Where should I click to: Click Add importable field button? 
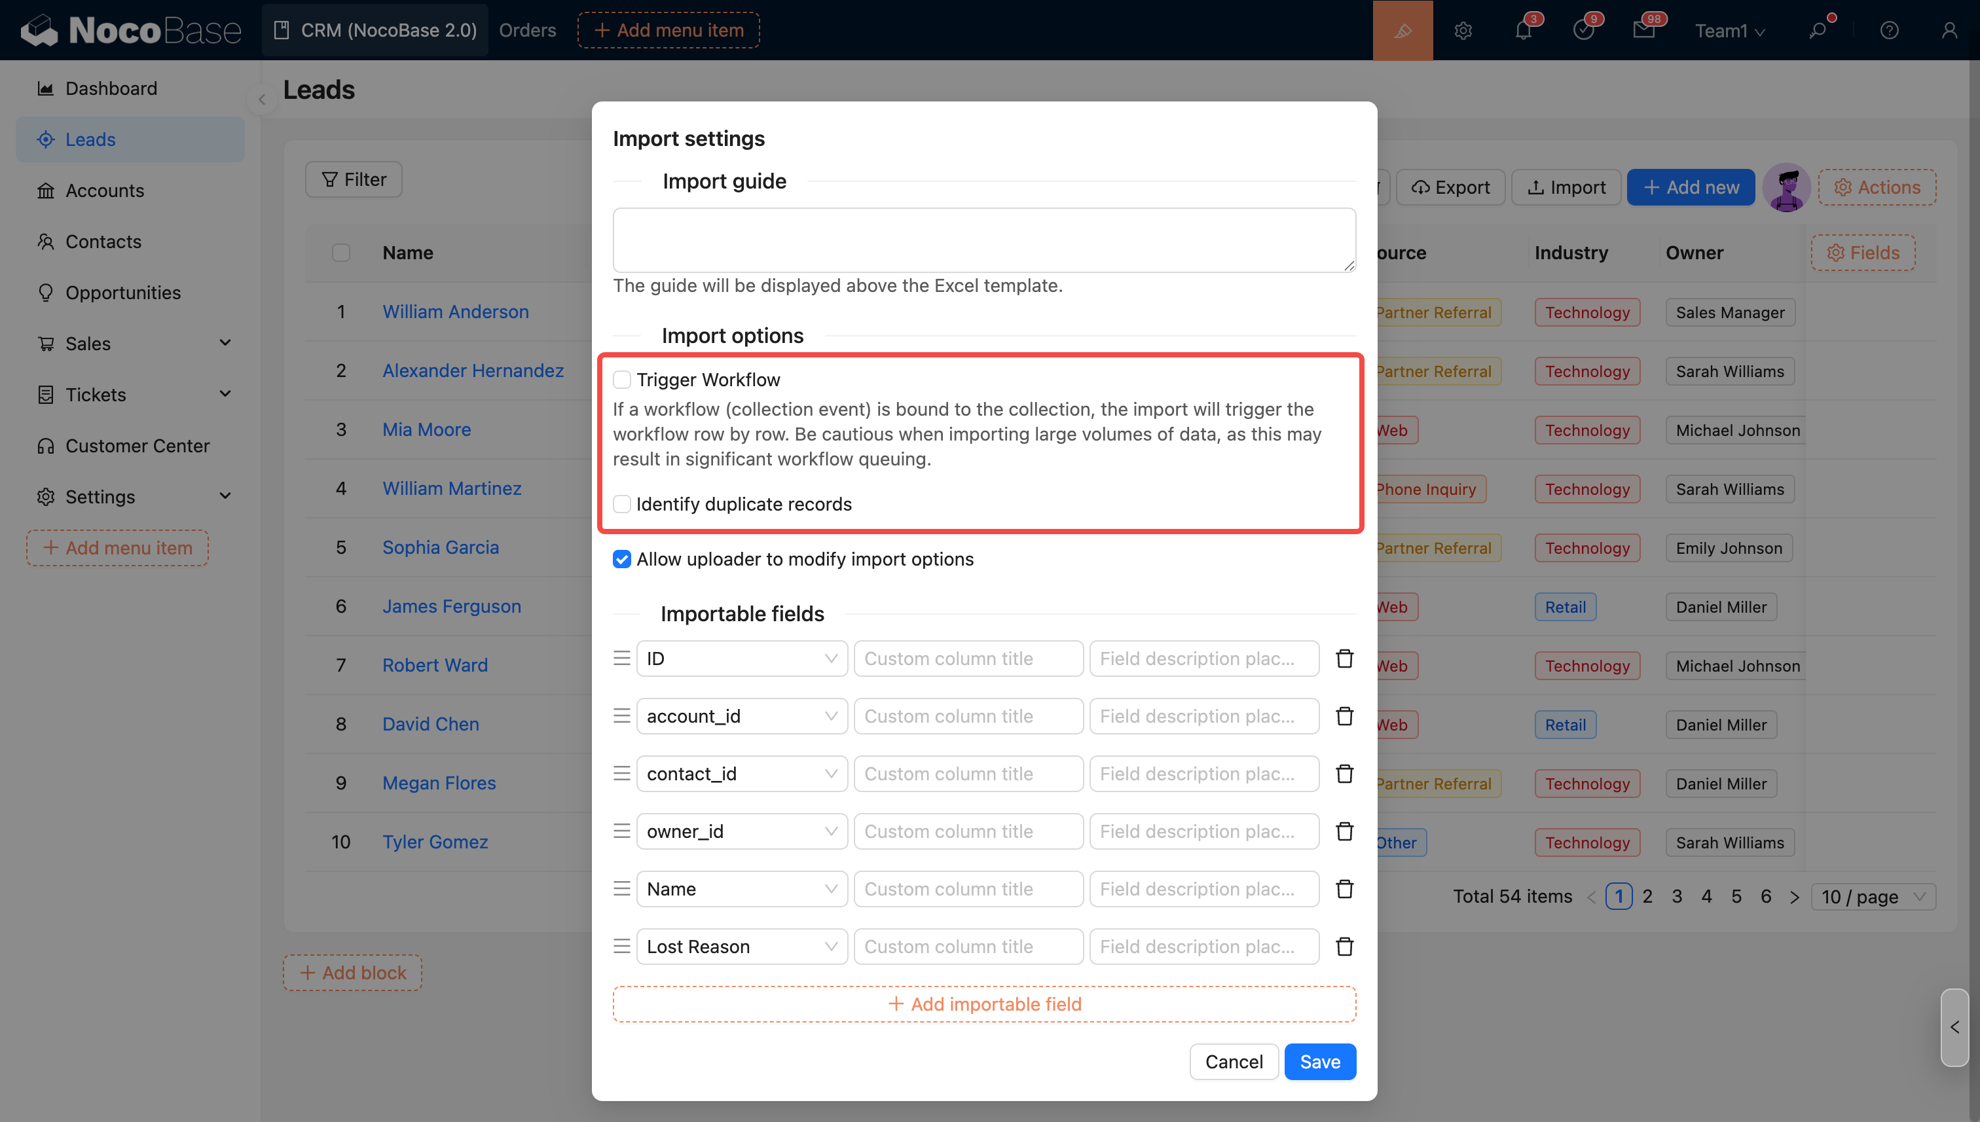984,1004
